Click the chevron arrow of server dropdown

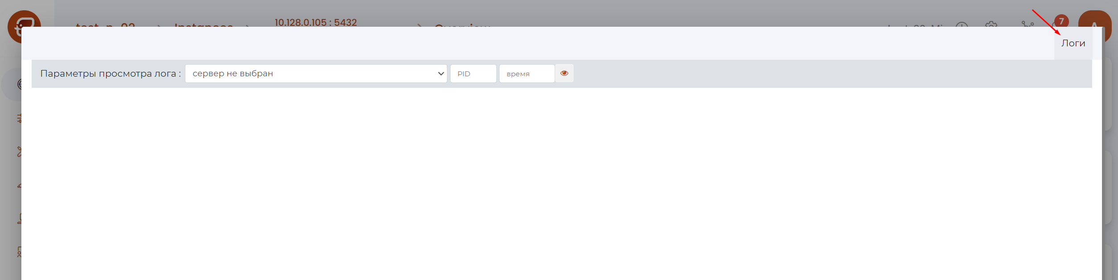441,74
